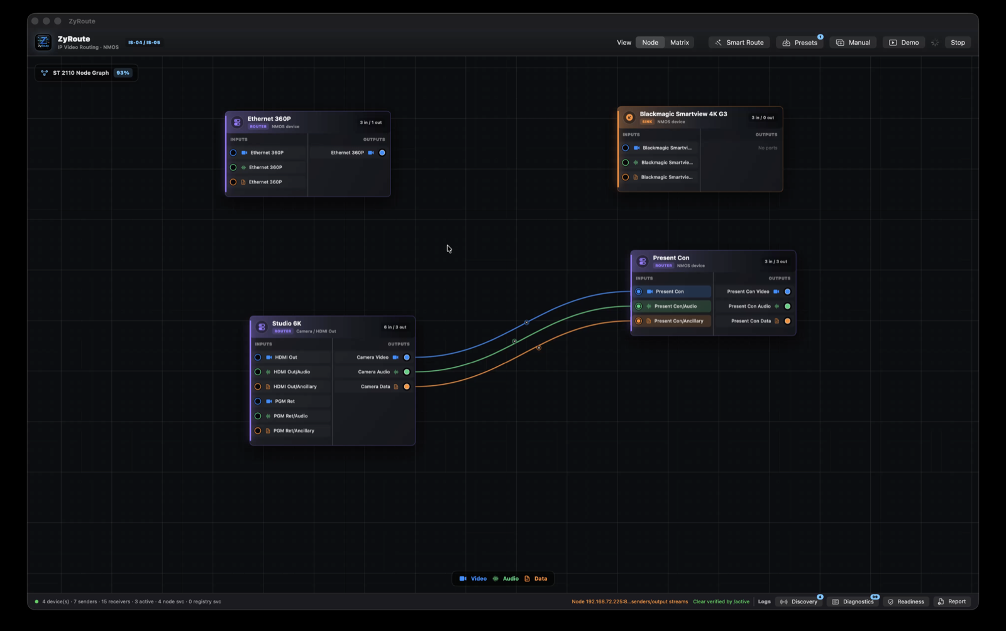Screen dimensions: 1006x631
Task: Open the Manual
Action: pos(853,43)
